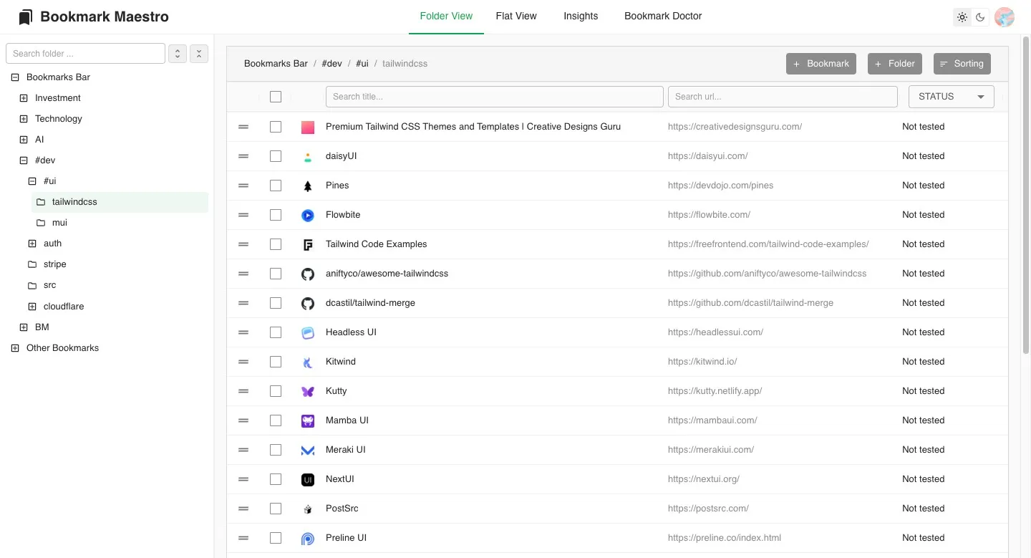Screen dimensions: 1031x558
Task: Collapse the Bookmarks Bar tree node
Action: pyautogui.click(x=15, y=77)
